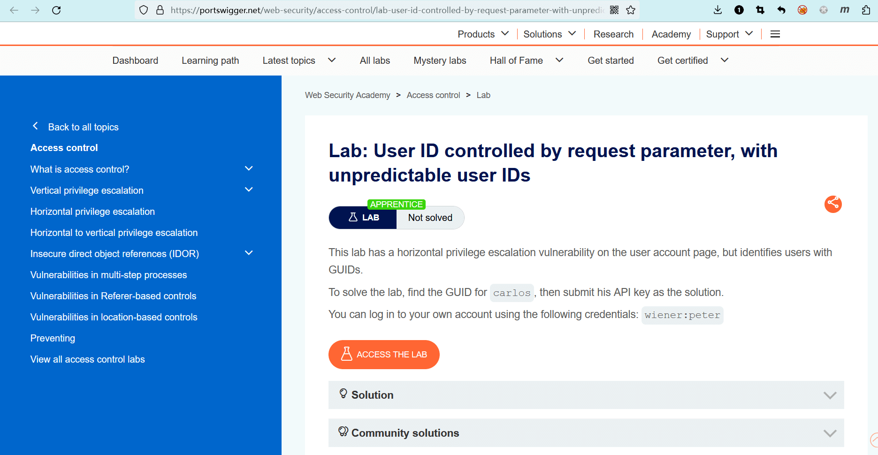This screenshot has height=455, width=878.
Task: Go to Research in the top menu
Action: pyautogui.click(x=613, y=34)
